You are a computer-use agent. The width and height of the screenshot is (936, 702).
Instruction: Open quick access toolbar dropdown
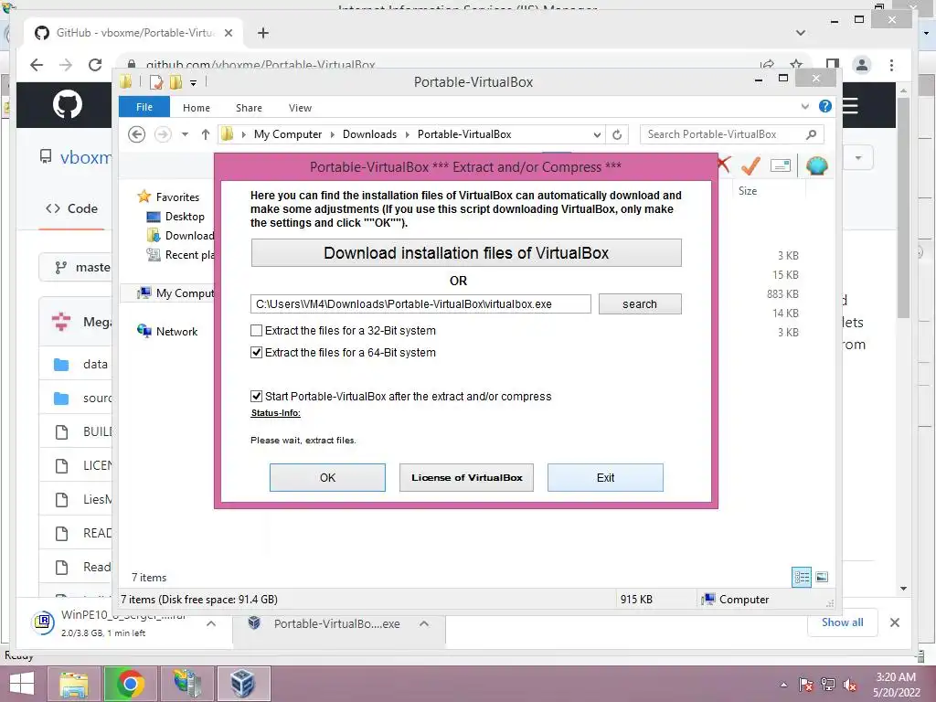pos(194,83)
